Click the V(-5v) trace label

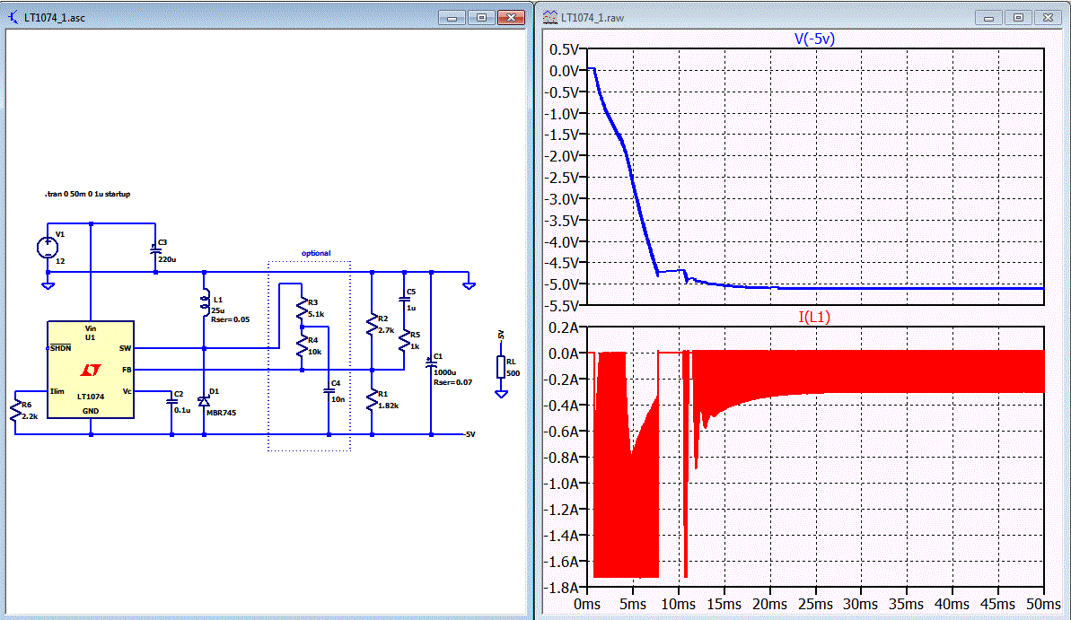pyautogui.click(x=814, y=39)
